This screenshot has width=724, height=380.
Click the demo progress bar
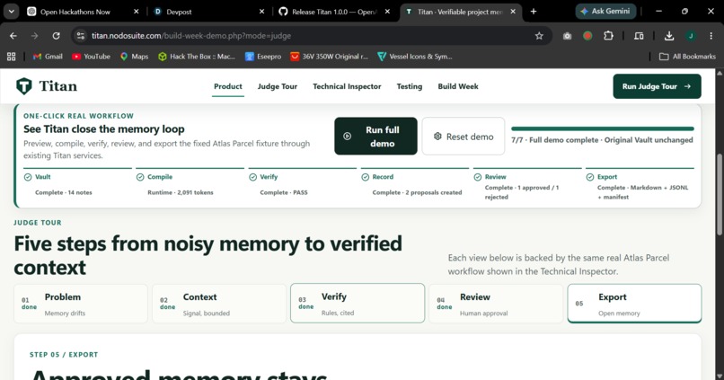[603, 128]
